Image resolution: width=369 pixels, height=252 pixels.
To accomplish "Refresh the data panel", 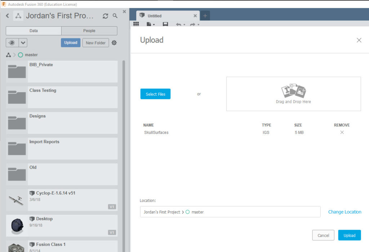I will [105, 16].
